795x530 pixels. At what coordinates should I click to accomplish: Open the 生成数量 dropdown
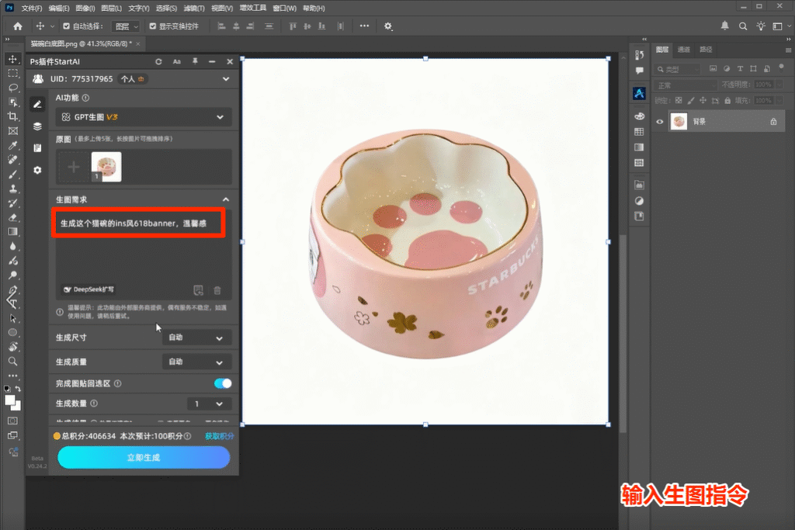tap(210, 404)
